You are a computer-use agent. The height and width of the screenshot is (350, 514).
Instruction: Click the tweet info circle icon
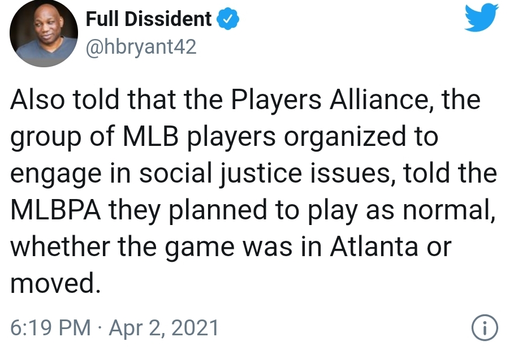click(485, 327)
